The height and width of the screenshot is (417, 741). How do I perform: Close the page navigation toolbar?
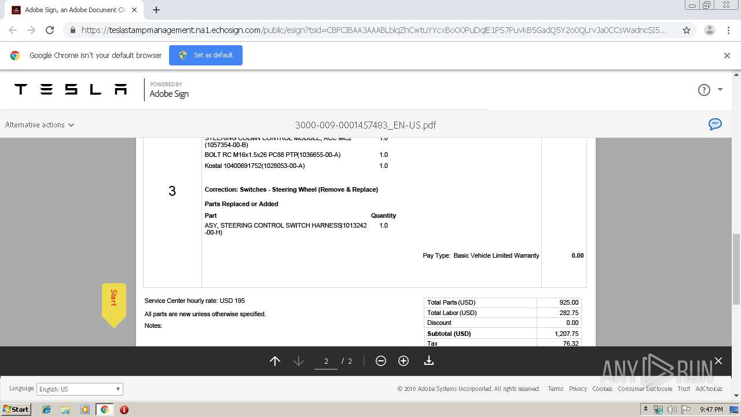point(718,361)
